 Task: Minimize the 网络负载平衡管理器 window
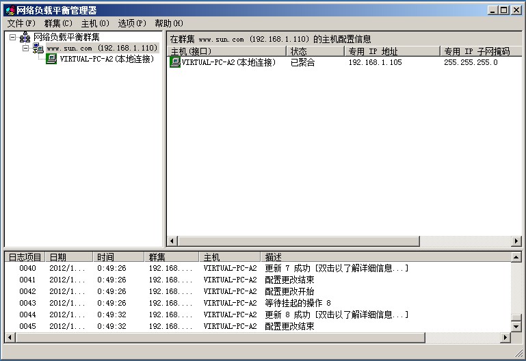pos(492,10)
